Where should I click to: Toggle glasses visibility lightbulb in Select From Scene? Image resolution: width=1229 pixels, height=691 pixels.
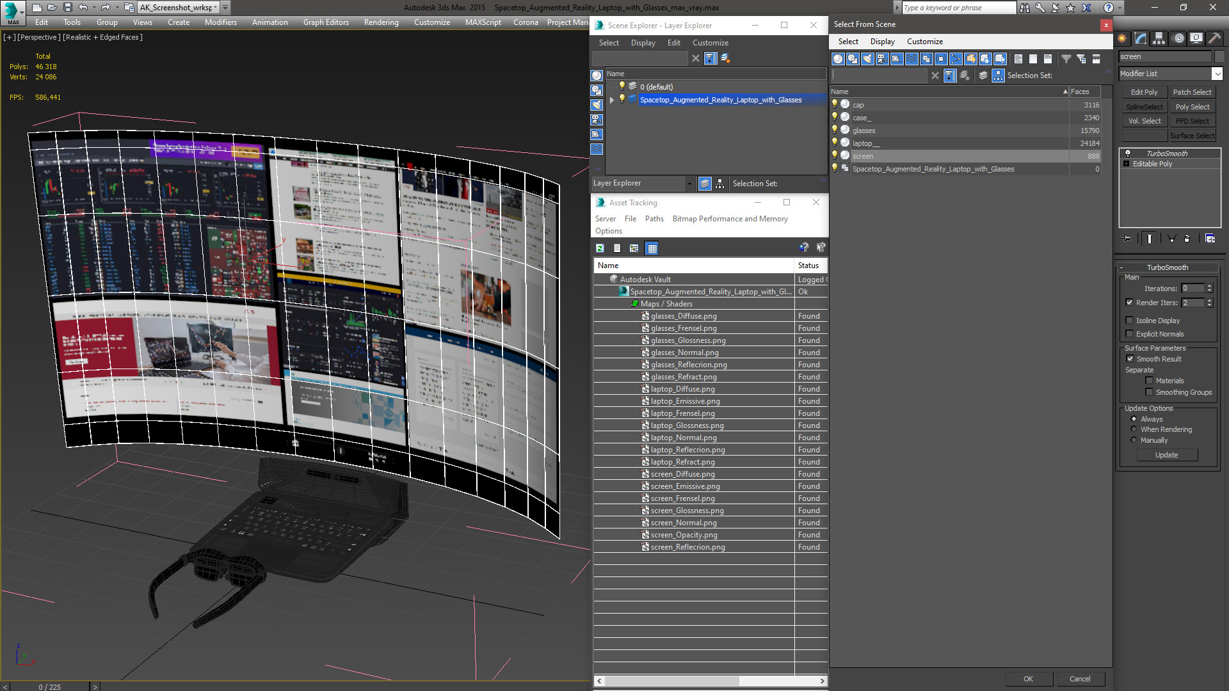point(835,130)
